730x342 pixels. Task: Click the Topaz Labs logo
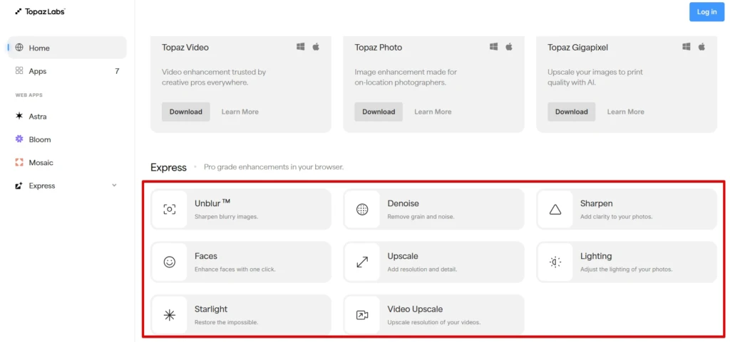click(40, 11)
